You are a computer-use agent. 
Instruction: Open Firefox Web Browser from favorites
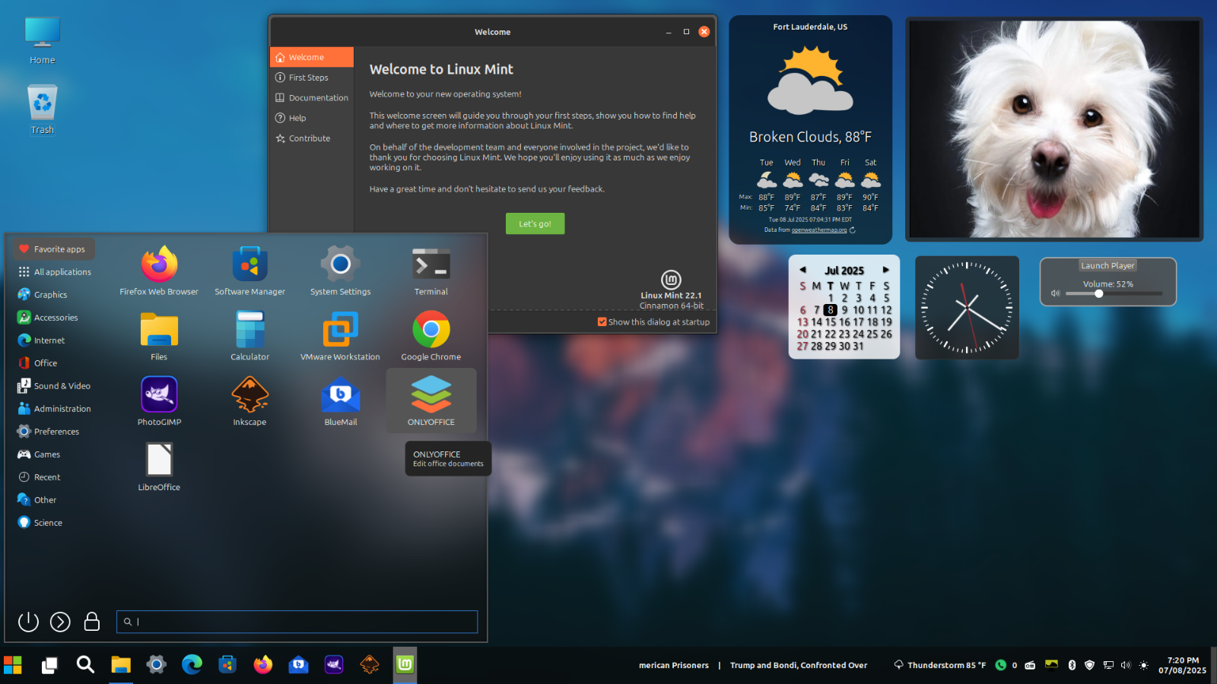pyautogui.click(x=159, y=265)
